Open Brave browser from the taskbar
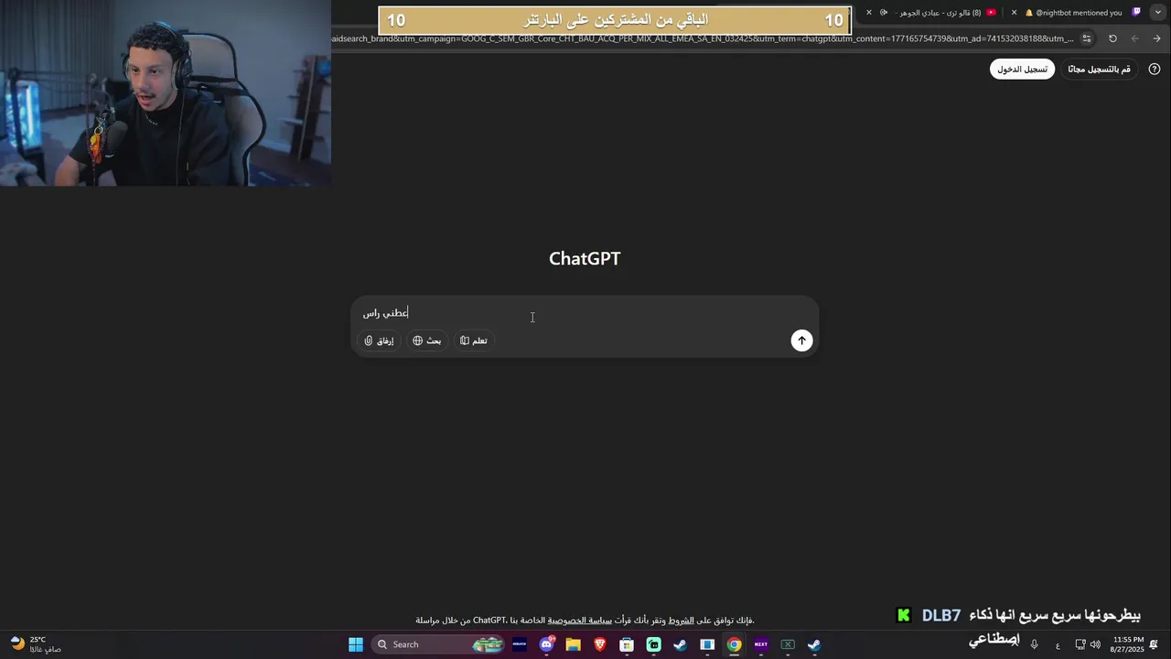The height and width of the screenshot is (659, 1171). (x=600, y=644)
